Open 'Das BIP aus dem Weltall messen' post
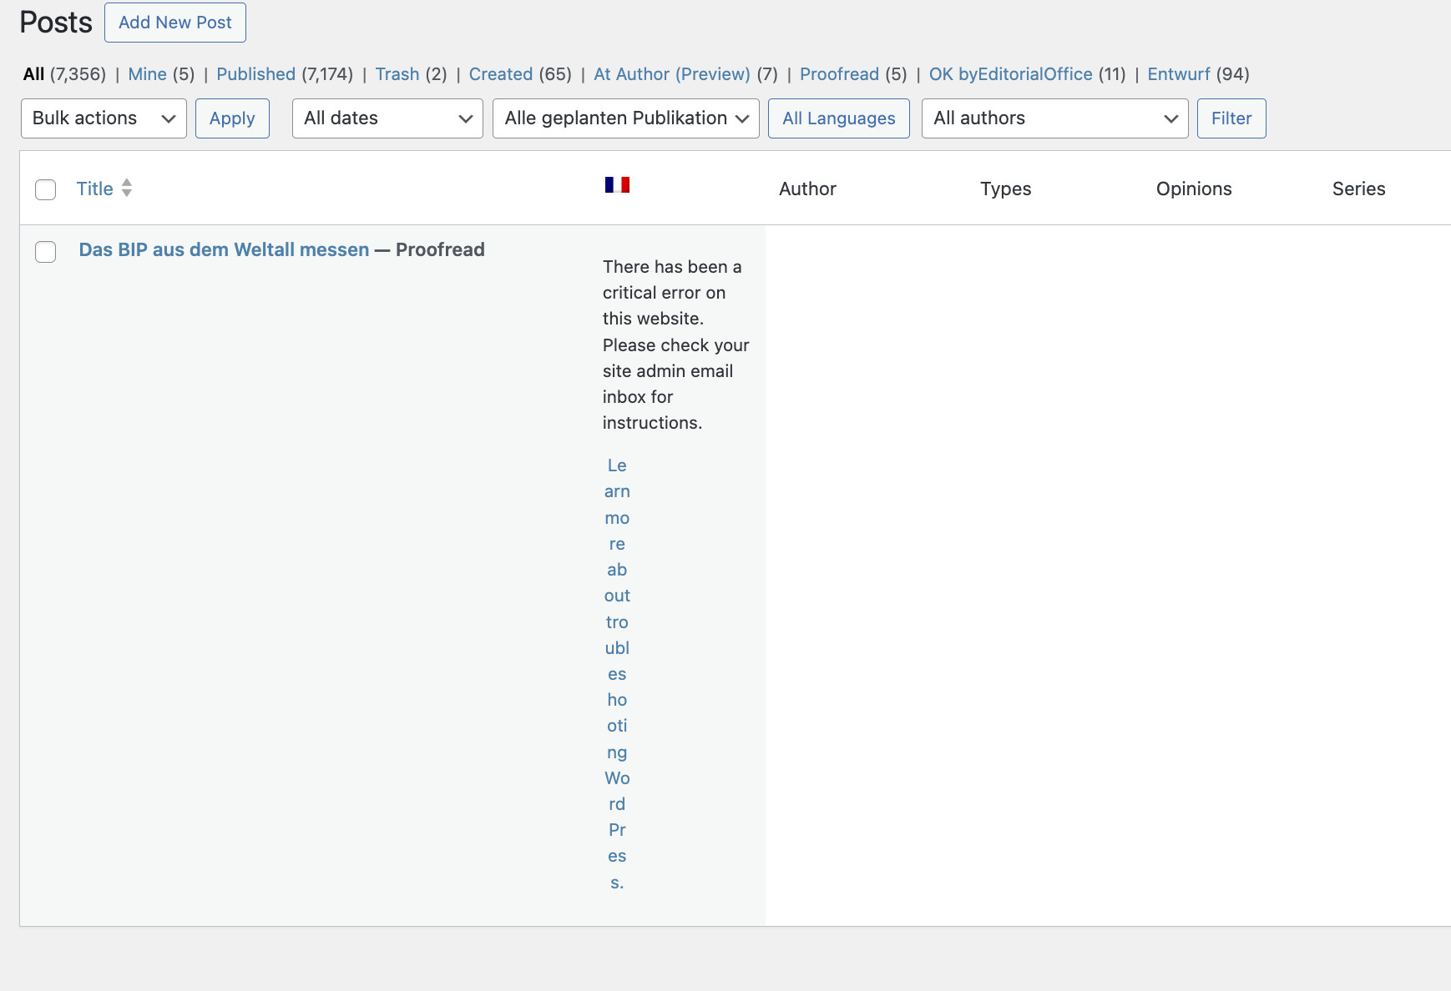Viewport: 1451px width, 991px height. (224, 249)
